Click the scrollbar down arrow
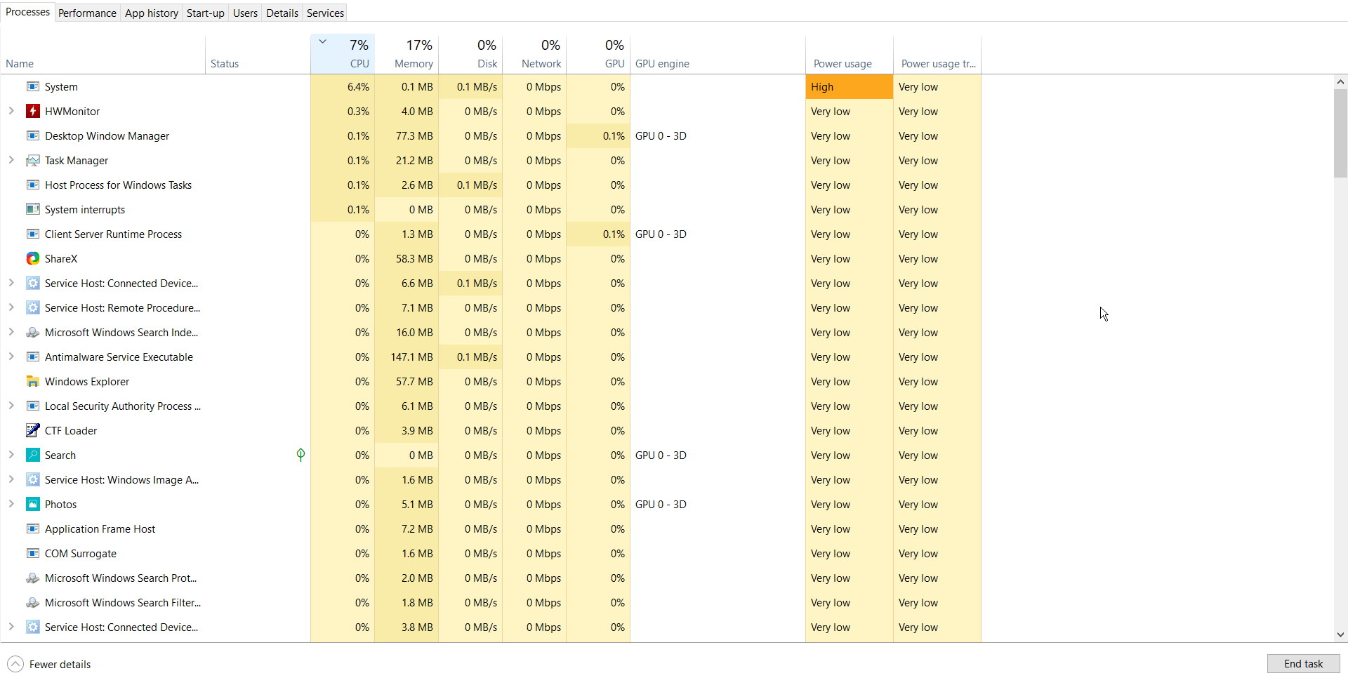The image size is (1348, 685). tap(1340, 634)
